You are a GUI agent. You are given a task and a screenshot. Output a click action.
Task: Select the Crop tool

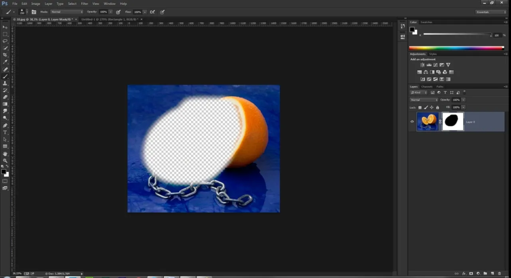pos(5,55)
